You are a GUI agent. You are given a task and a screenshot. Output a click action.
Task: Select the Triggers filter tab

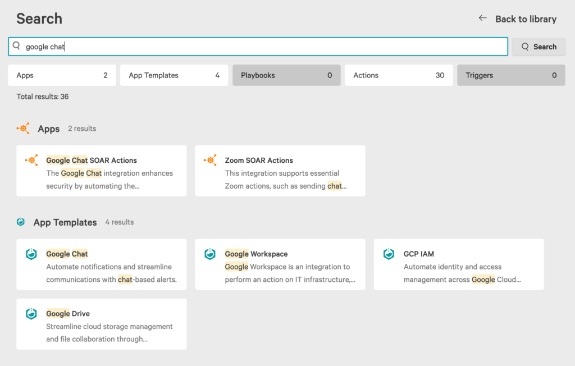coord(511,75)
